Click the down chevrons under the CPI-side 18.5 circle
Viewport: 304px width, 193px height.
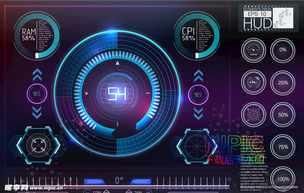pyautogui.click(x=198, y=113)
